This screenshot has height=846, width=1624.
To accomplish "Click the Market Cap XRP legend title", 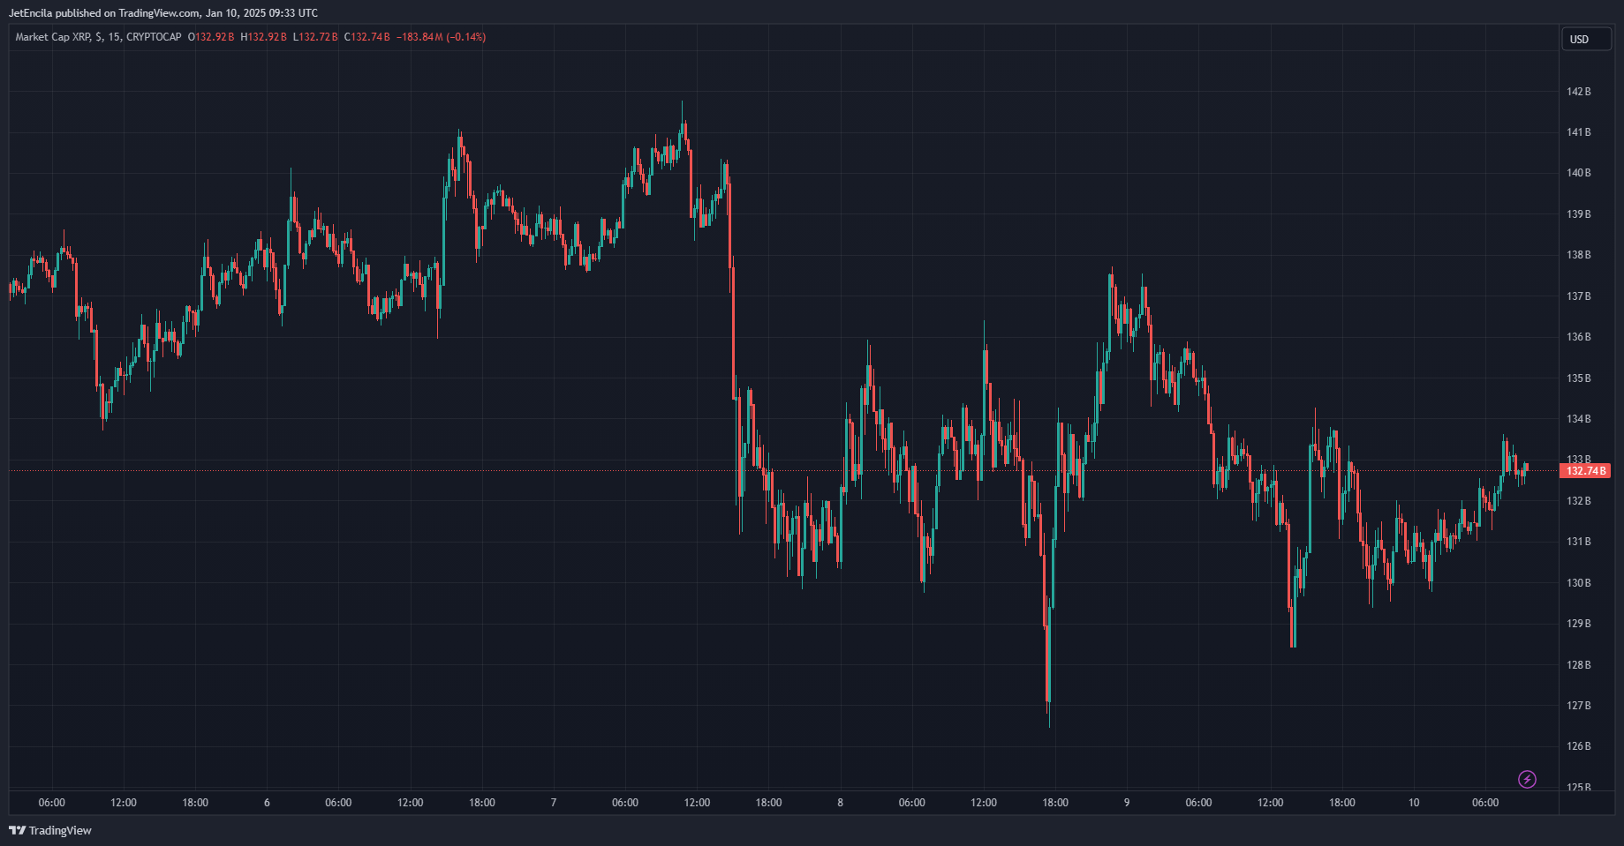I will pyautogui.click(x=53, y=37).
